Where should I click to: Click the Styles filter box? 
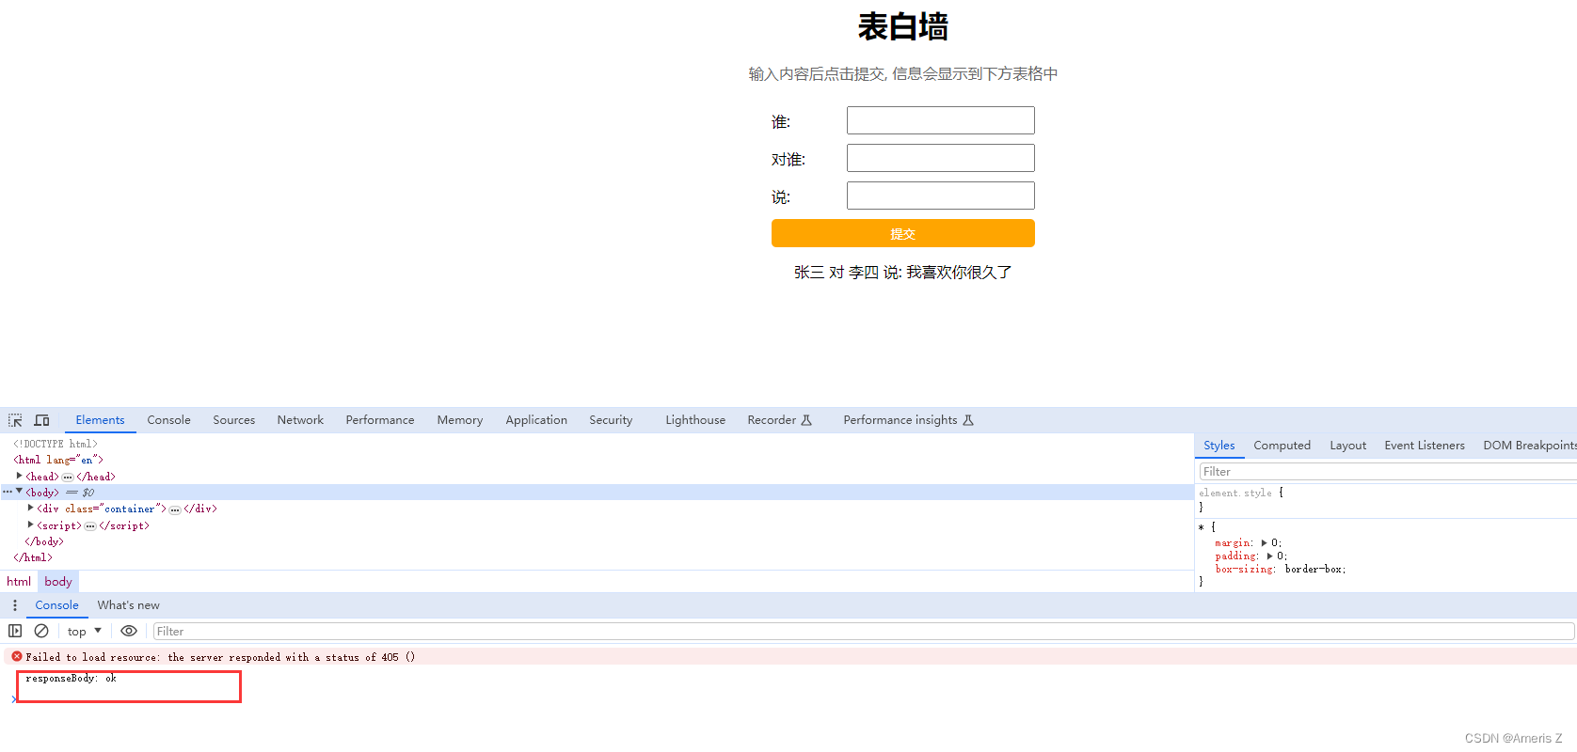pos(1387,472)
